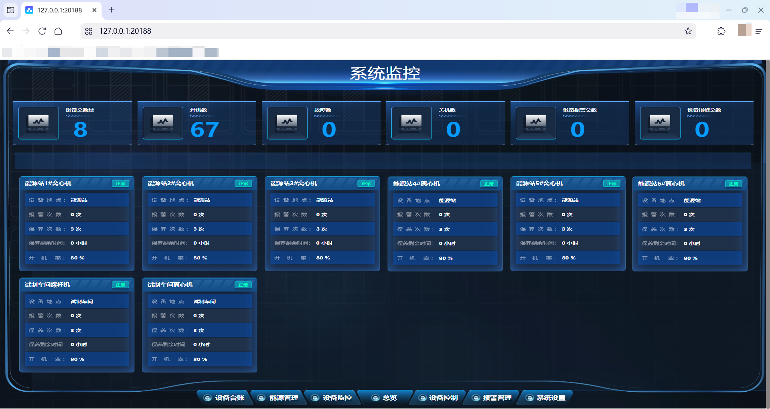The height and width of the screenshot is (409, 770).
Task: Open the 能源站6#离心机 card header
Action: coord(661,184)
